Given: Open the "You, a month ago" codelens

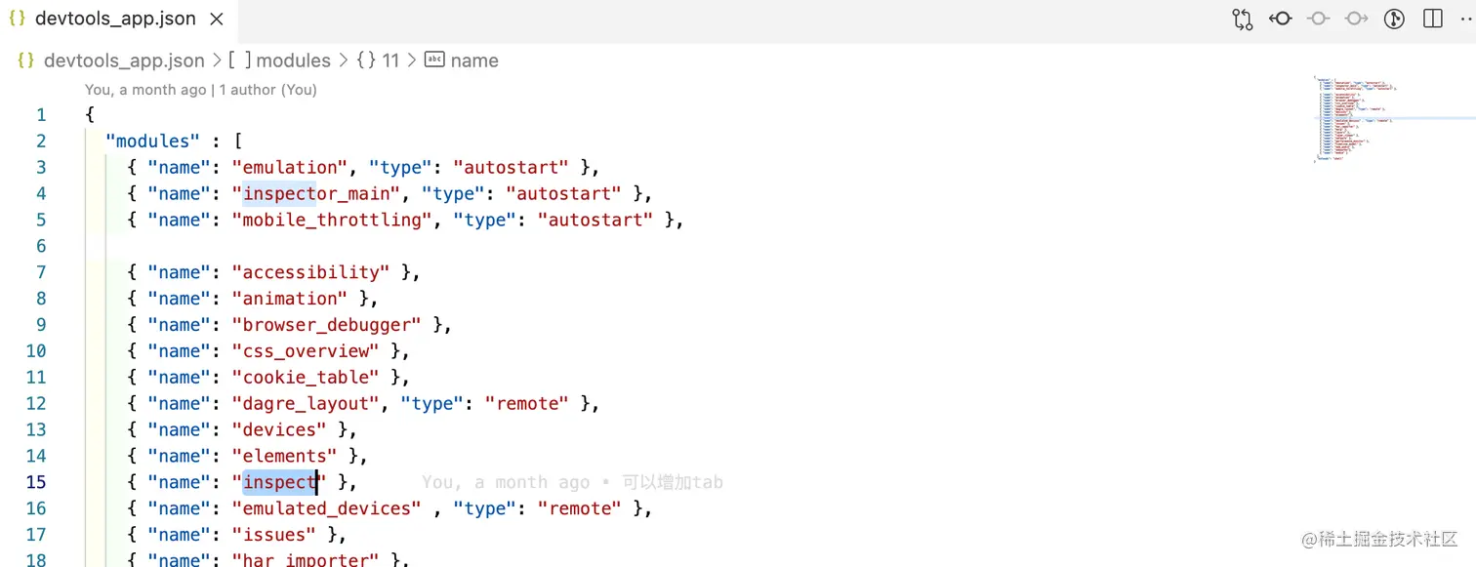Looking at the screenshot, I should coord(145,90).
